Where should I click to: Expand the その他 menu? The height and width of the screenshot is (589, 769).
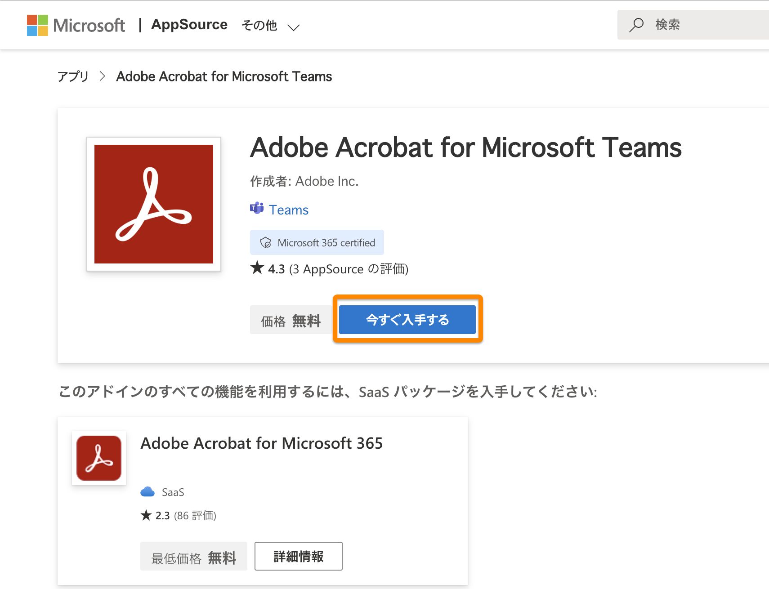[x=270, y=26]
